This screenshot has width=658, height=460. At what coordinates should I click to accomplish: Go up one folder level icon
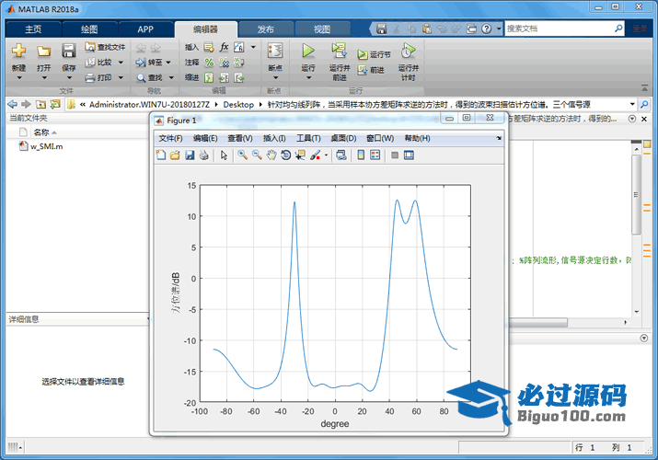pyautogui.click(x=40, y=104)
